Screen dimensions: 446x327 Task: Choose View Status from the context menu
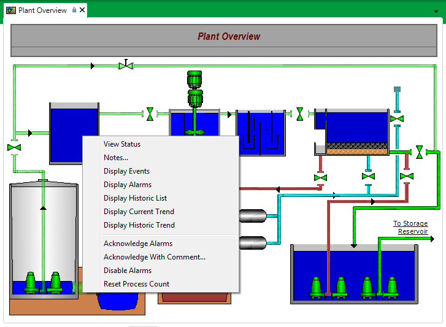point(122,144)
